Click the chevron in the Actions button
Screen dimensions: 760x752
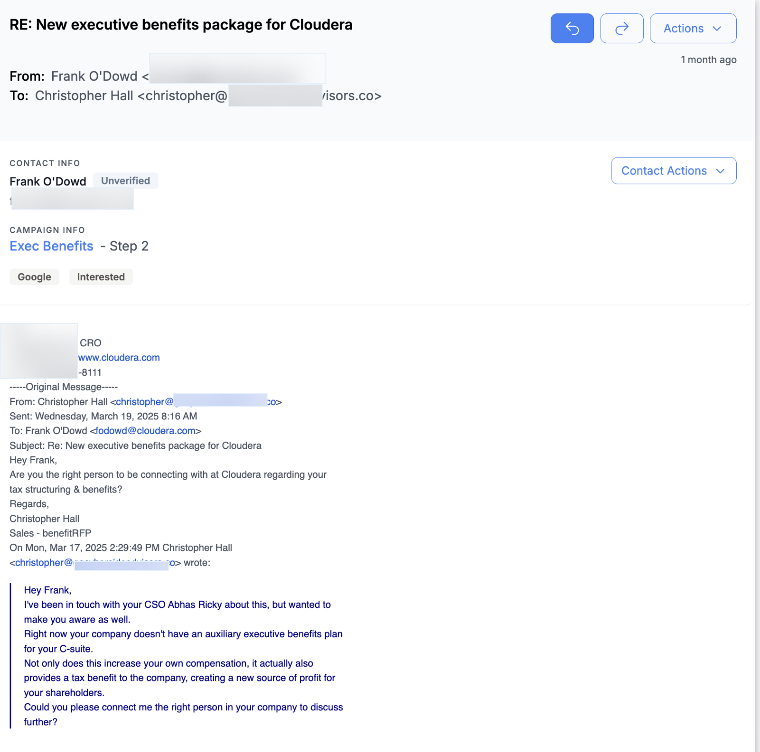tap(717, 28)
